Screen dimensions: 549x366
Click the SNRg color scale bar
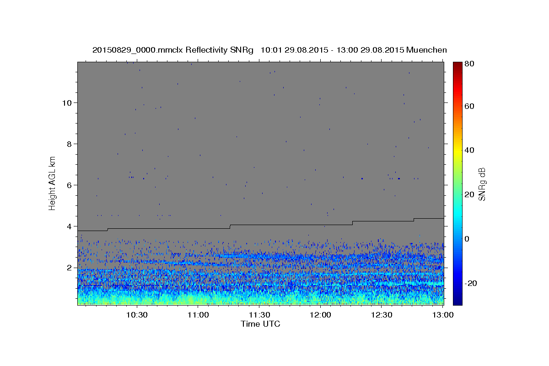coord(457,183)
